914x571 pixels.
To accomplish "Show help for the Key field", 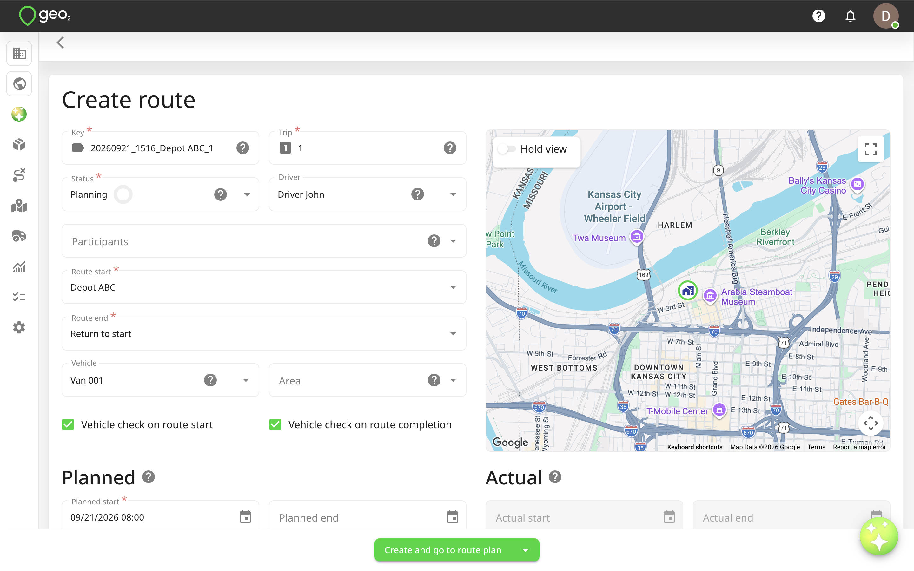I will (243, 148).
